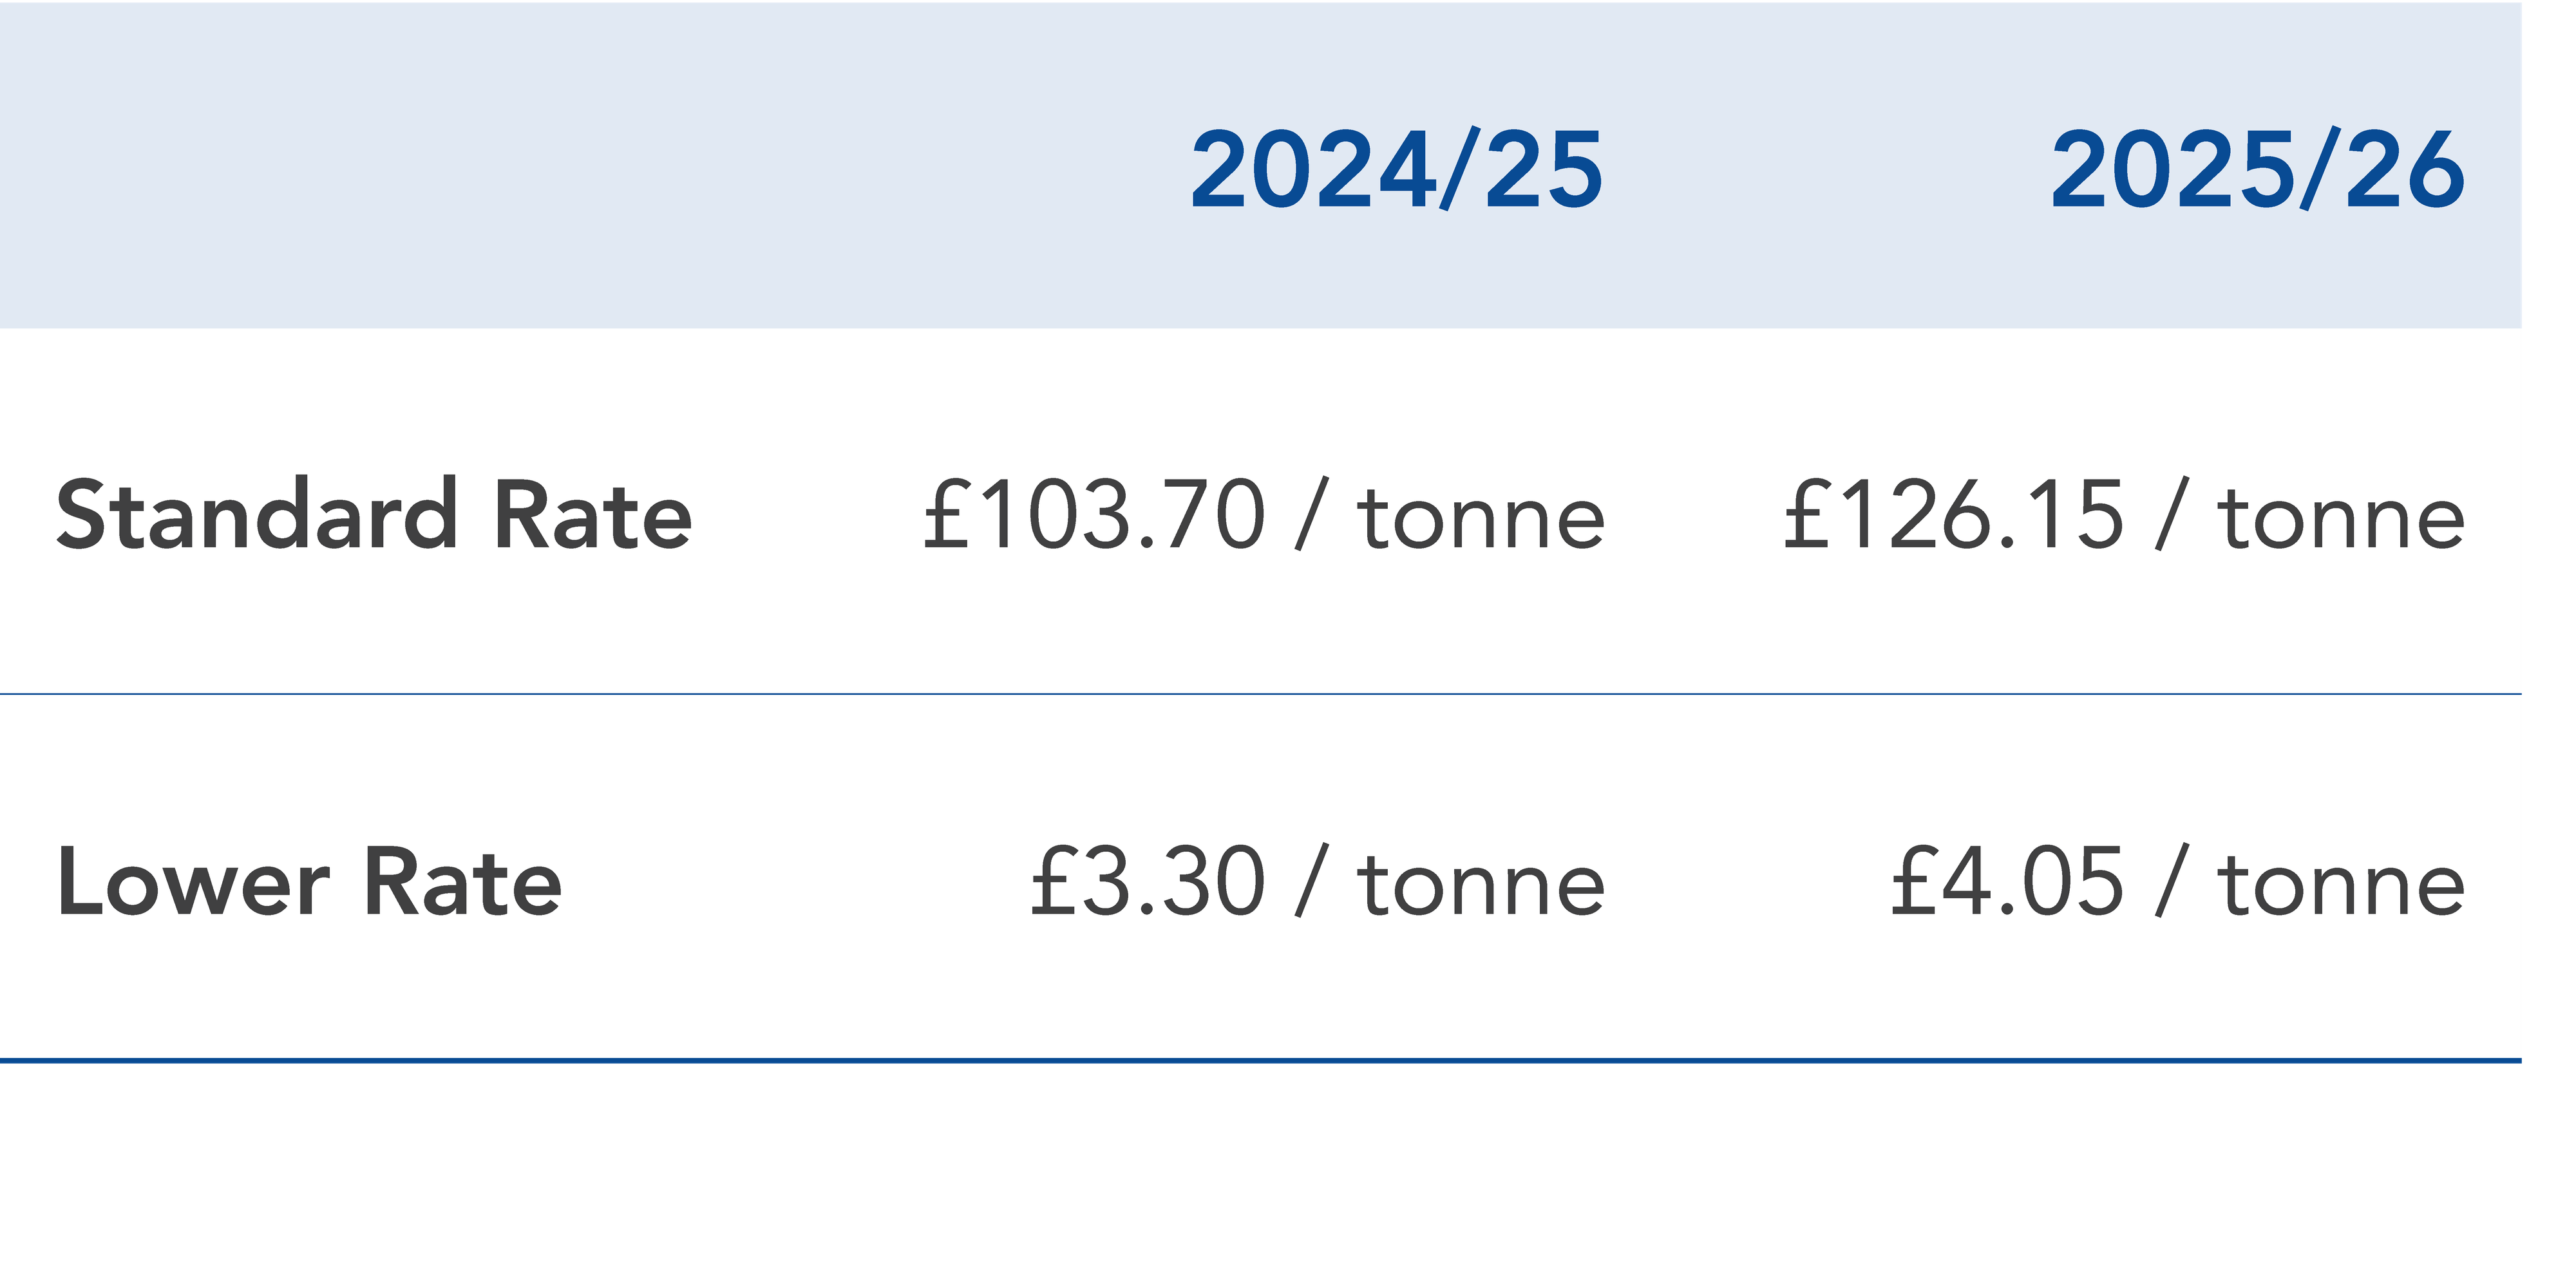Select the Lower Rate row label

(x=309, y=881)
